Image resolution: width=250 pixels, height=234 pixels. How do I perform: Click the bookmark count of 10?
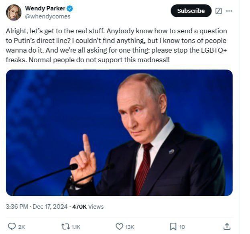[182, 227]
